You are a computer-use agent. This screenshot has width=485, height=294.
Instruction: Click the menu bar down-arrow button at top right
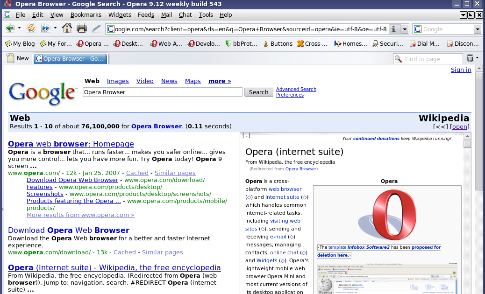click(x=463, y=15)
